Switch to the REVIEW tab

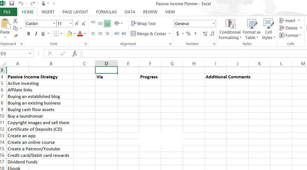point(150,12)
